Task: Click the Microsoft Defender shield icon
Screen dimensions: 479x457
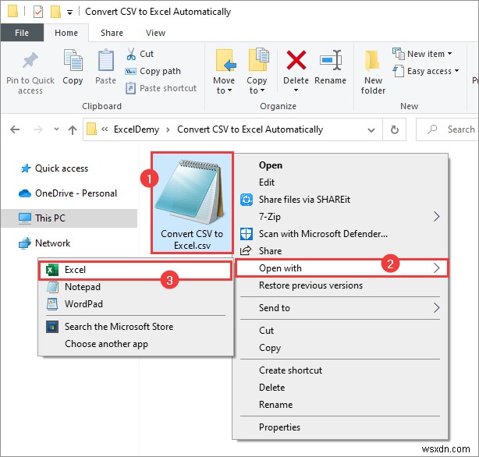Action: click(x=247, y=234)
